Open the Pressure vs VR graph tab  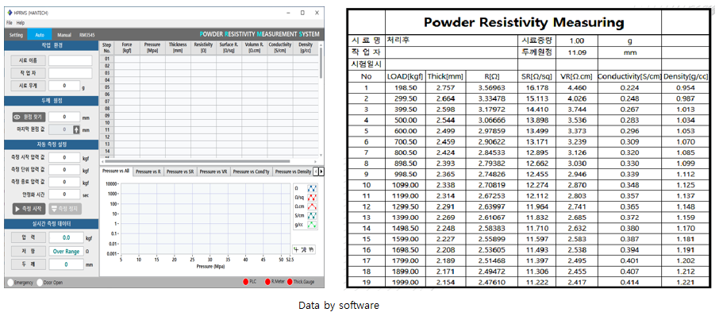[x=213, y=171]
